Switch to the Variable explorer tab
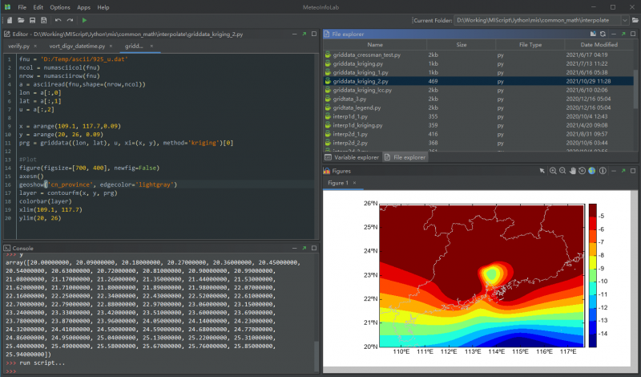 pos(351,157)
